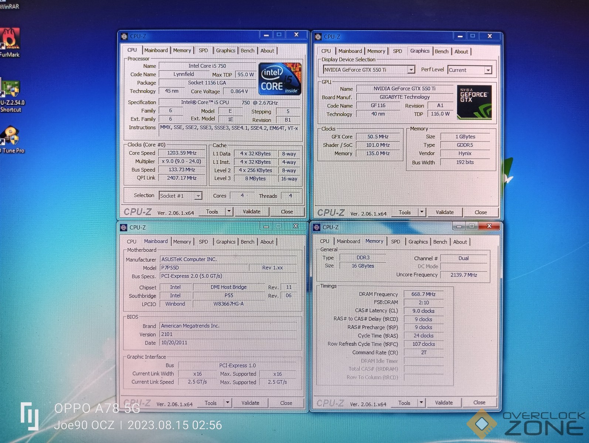Screen dimensions: 589x443
Task: Click Close button in Mainboard window
Action: [x=286, y=403]
